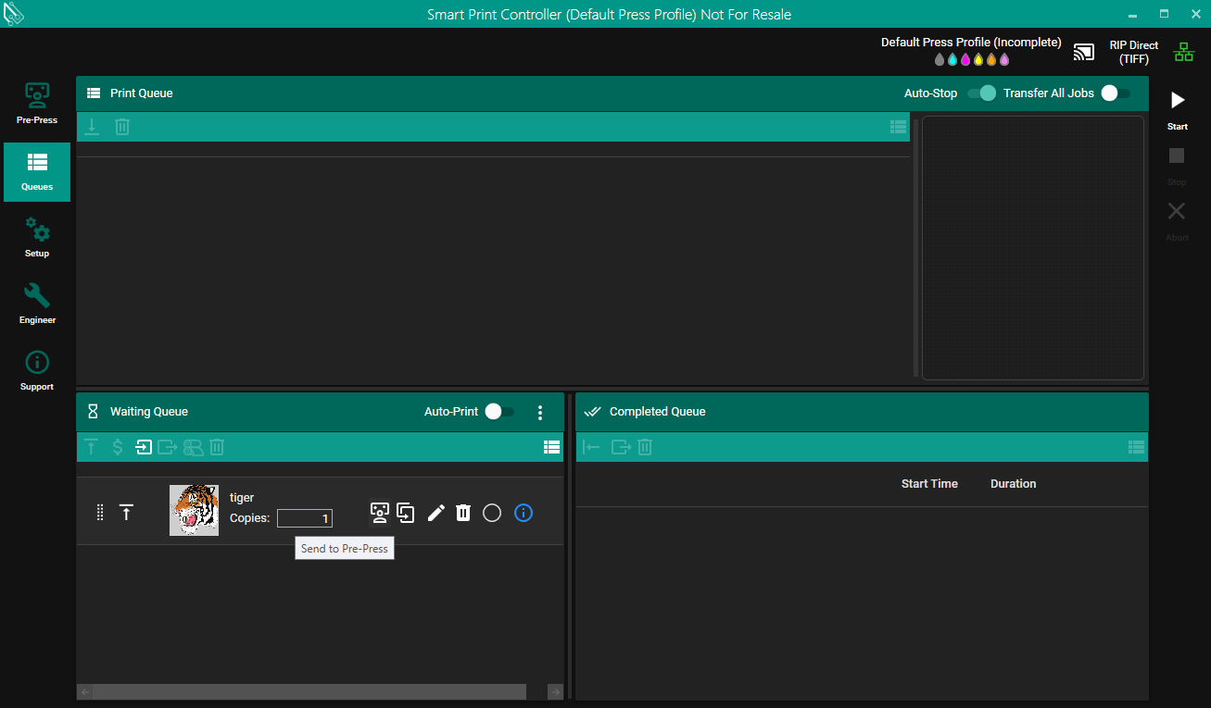
Task: Click the Default Press Profile ink drops
Action: click(x=971, y=60)
